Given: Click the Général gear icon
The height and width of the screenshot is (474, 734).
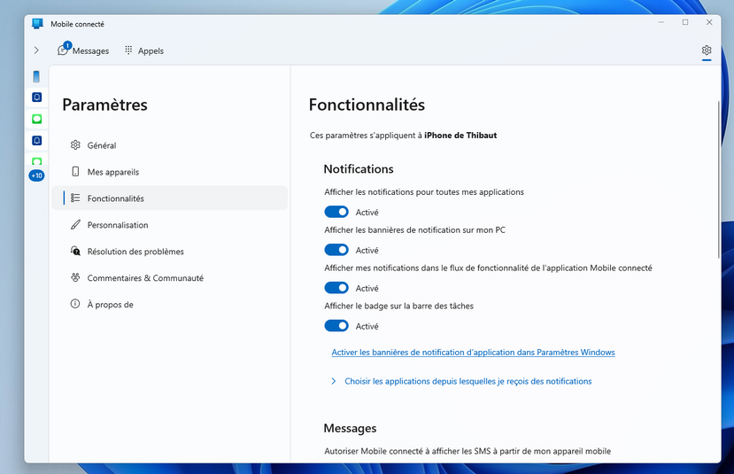Looking at the screenshot, I should (75, 144).
